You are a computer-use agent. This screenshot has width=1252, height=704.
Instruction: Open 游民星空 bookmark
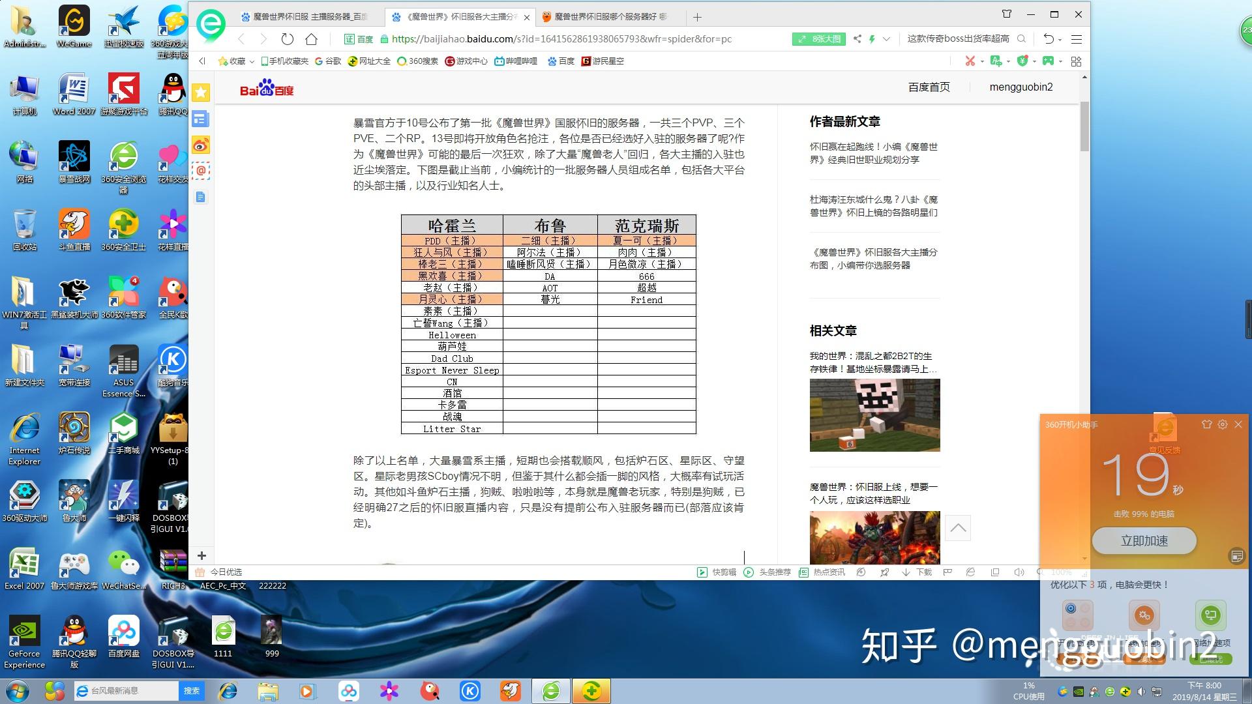tap(603, 61)
